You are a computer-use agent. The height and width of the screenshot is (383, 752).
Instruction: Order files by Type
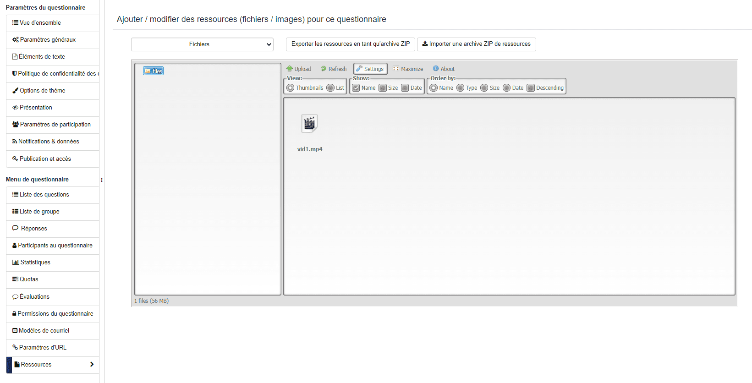tap(461, 88)
